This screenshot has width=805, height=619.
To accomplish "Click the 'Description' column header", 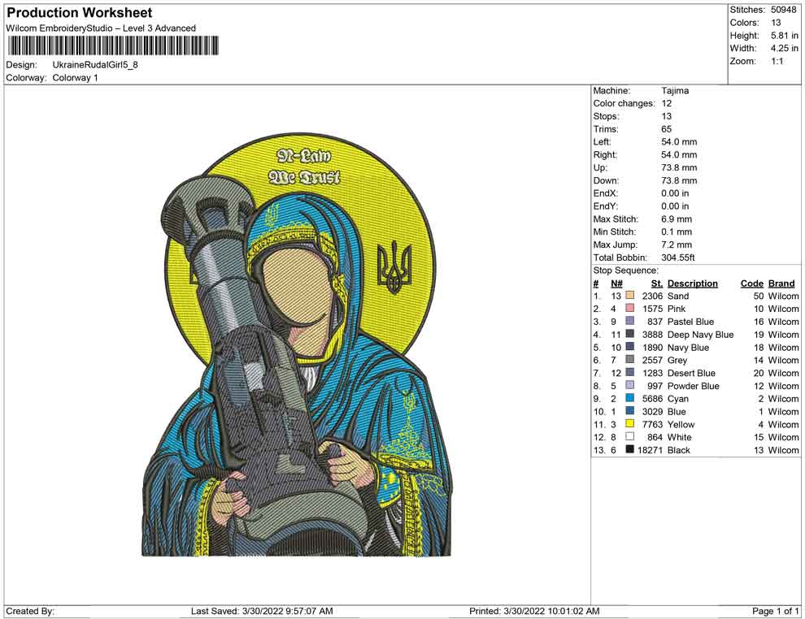I will point(693,283).
